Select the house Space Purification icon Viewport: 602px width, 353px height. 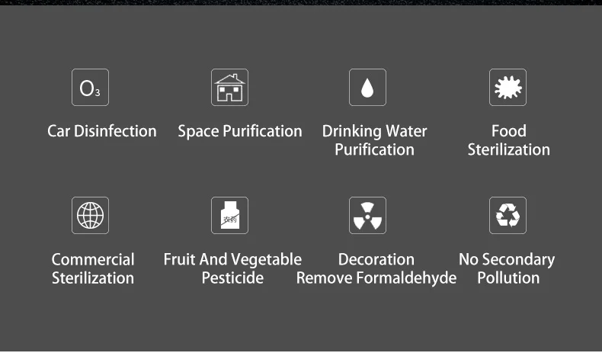coord(229,88)
